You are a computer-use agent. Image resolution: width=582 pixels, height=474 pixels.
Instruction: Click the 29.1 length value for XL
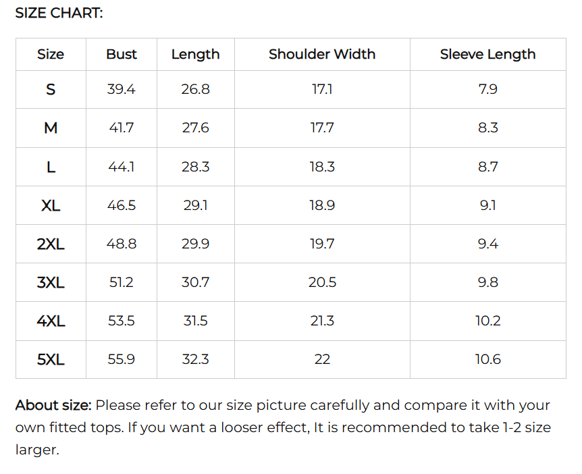(x=196, y=205)
